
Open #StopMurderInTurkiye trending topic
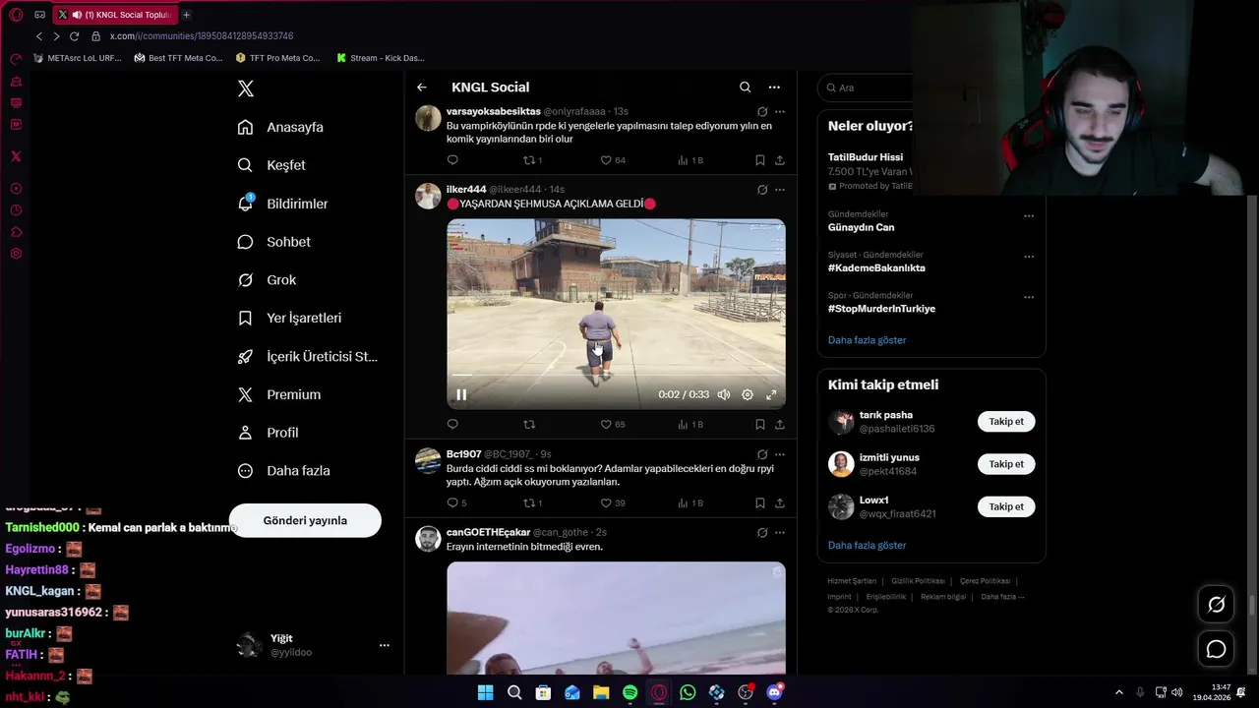[881, 309]
